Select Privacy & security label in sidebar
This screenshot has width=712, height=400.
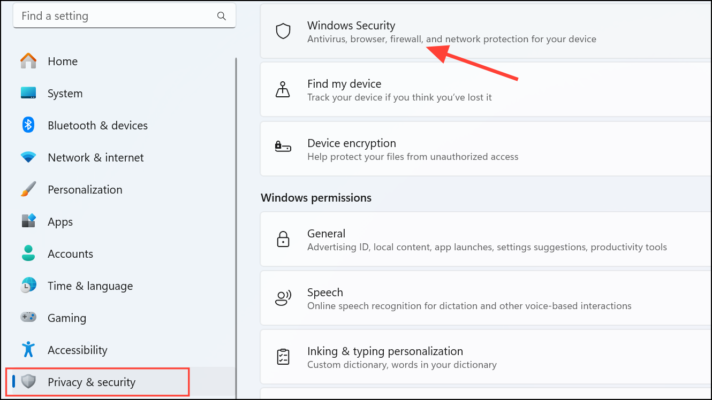click(x=92, y=382)
